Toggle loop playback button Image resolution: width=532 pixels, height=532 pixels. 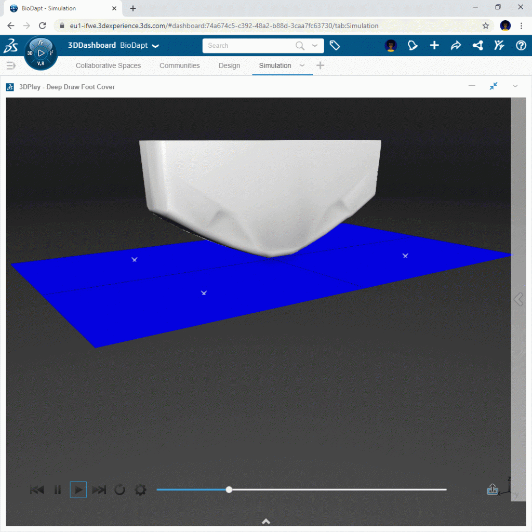click(x=120, y=490)
